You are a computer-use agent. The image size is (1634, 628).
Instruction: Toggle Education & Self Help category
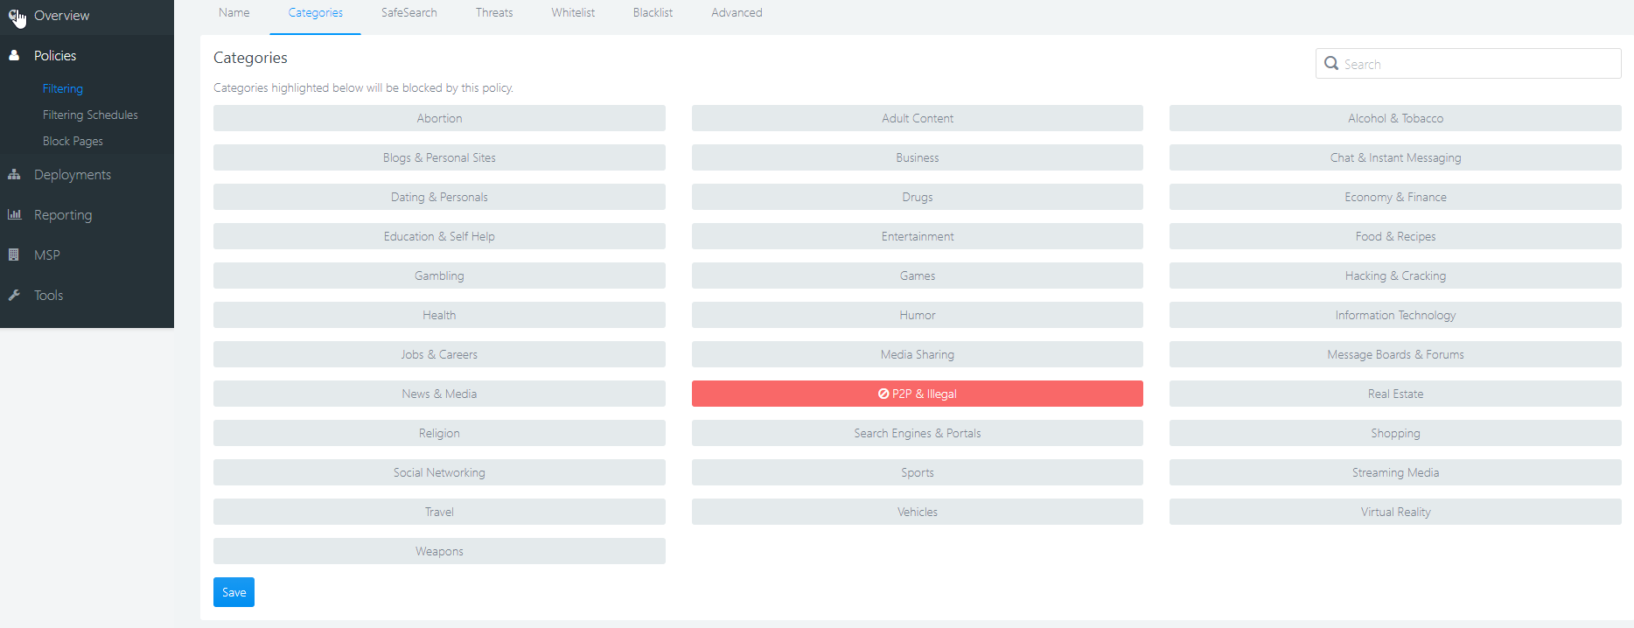(439, 236)
